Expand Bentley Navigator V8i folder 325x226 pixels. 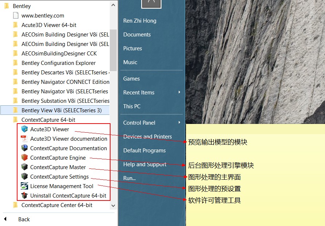[55, 91]
